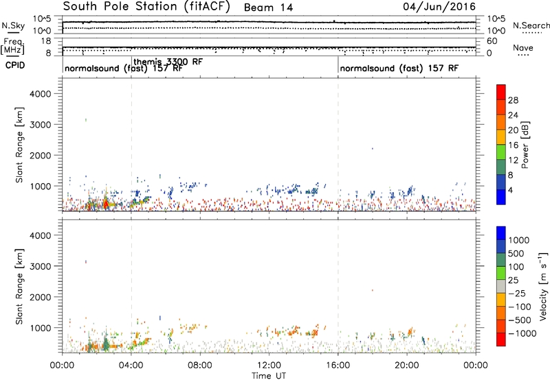550x380 pixels.
Task: Click the isolated orange echo near 2200 km in velocity panel
Action: 373,290
